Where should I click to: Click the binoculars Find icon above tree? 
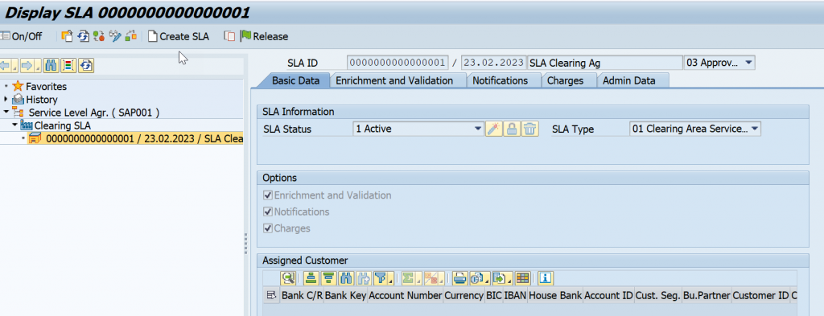click(51, 66)
